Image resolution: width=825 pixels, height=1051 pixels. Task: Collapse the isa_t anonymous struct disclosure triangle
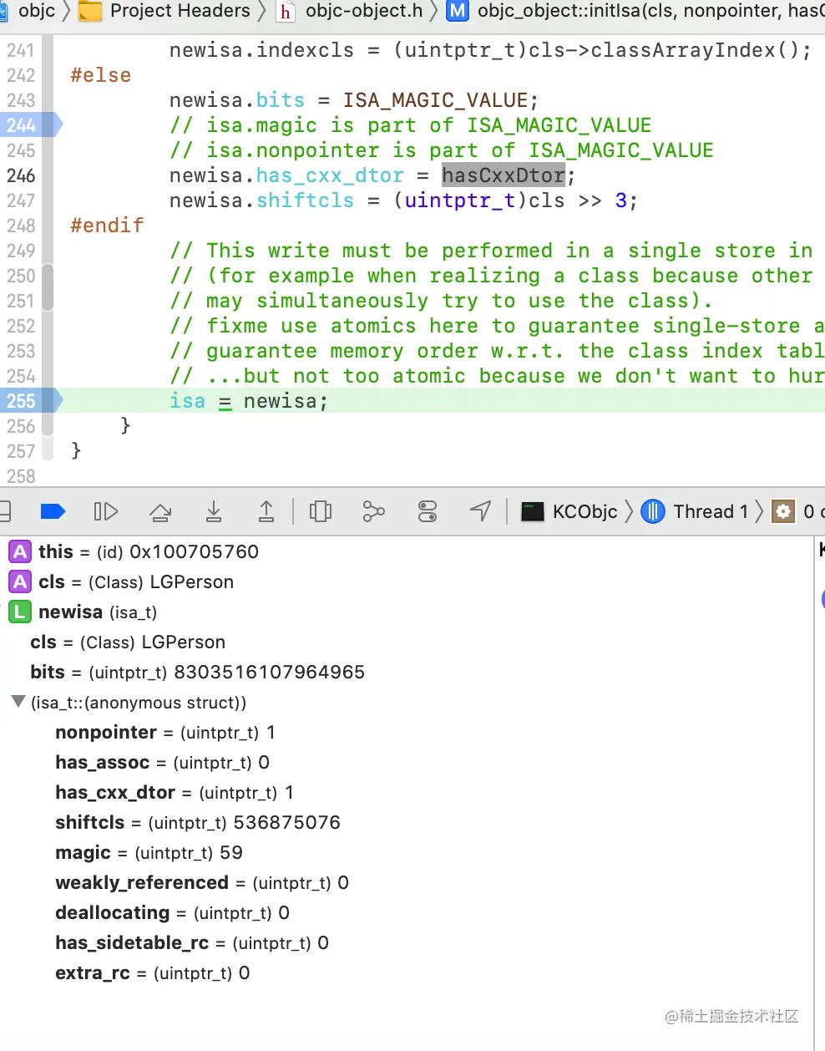coord(18,702)
